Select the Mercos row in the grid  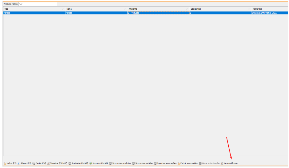33,13
